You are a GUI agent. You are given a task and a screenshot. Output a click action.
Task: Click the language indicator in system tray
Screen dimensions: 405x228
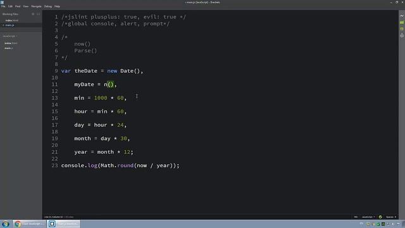pyautogui.click(x=361, y=224)
